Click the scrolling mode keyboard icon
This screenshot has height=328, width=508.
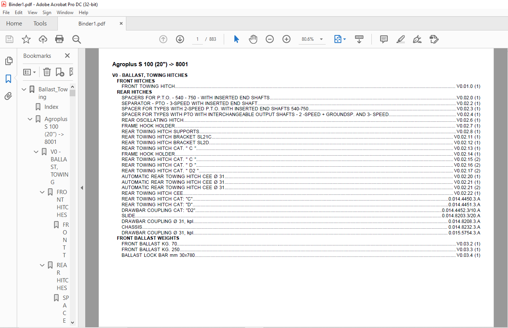[359, 39]
